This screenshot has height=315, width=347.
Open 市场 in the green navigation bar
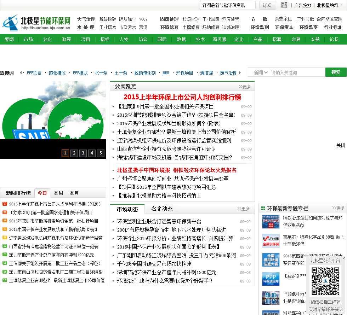coord(28,39)
